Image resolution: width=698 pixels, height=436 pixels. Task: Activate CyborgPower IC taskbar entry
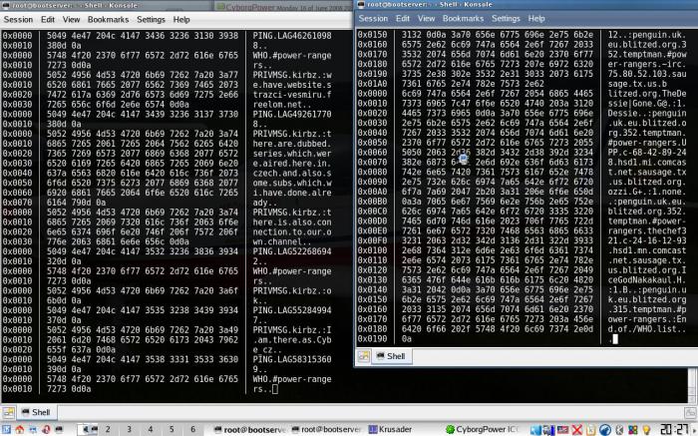(482, 430)
